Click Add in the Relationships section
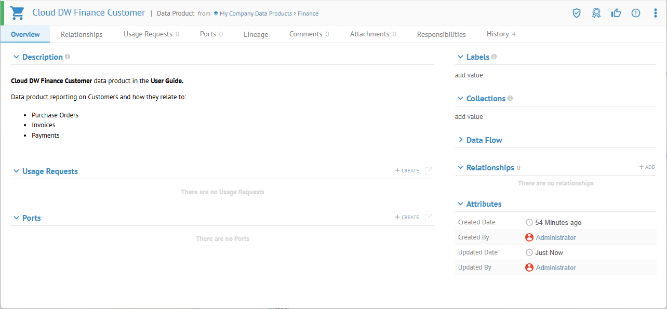This screenshot has height=309, width=667. pyautogui.click(x=647, y=167)
